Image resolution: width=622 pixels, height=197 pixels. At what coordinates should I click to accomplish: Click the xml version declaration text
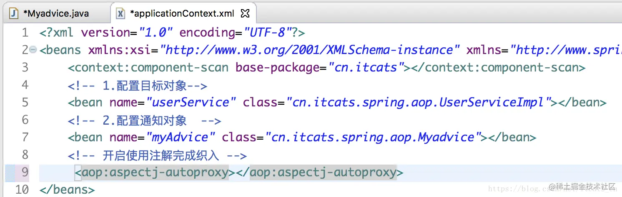point(173,32)
